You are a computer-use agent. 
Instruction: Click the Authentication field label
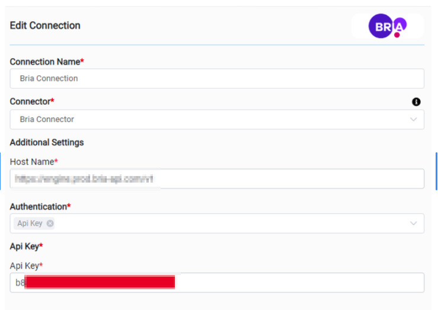[38, 207]
